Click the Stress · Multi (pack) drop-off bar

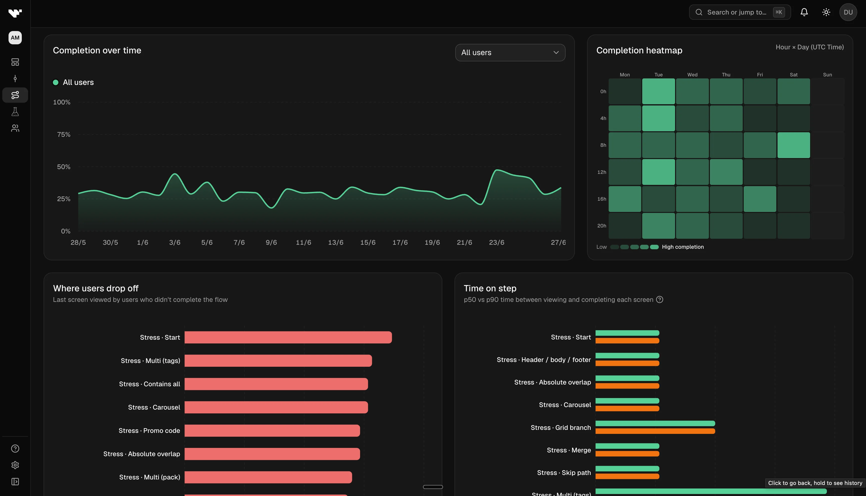tap(268, 477)
